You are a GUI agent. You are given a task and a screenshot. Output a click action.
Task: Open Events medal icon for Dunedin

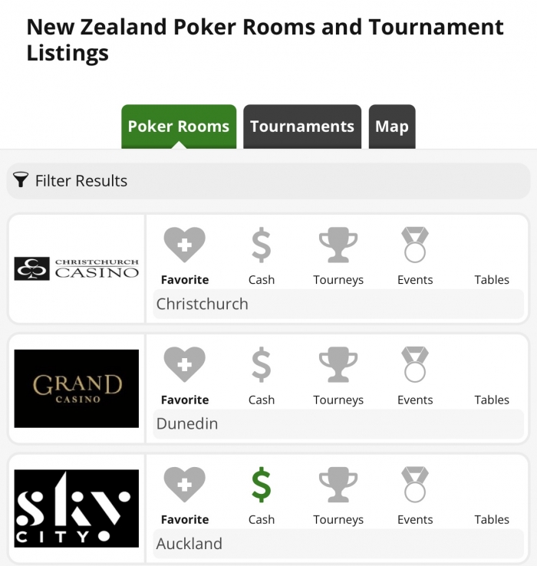[x=415, y=364]
